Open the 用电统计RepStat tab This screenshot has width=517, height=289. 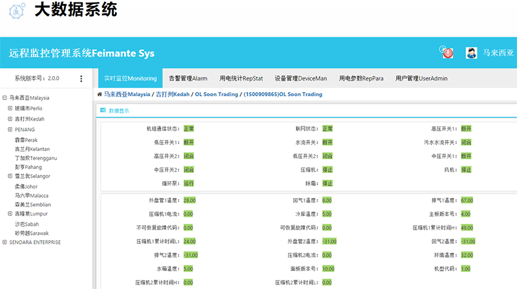(240, 79)
